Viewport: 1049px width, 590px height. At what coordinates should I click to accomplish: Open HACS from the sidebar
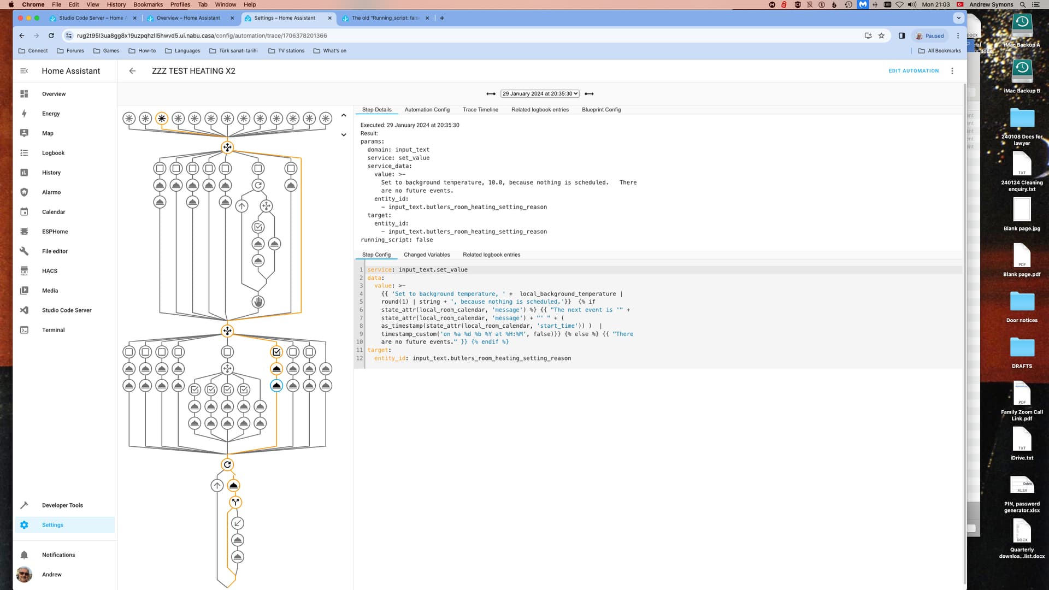[49, 270]
